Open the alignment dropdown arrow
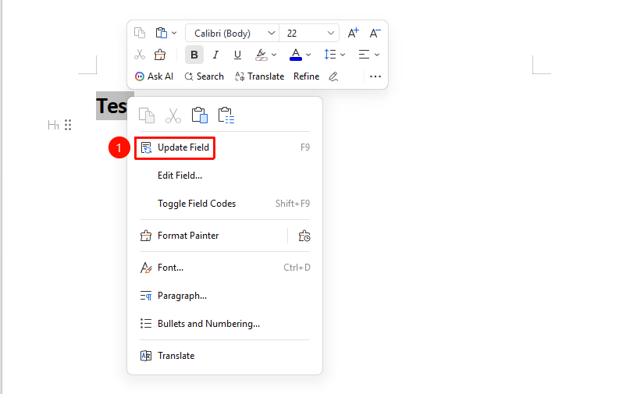Screen dimensions: 626x394 (x=377, y=55)
